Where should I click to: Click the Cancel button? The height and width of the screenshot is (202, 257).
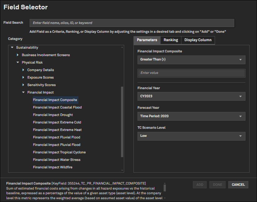tap(238, 185)
